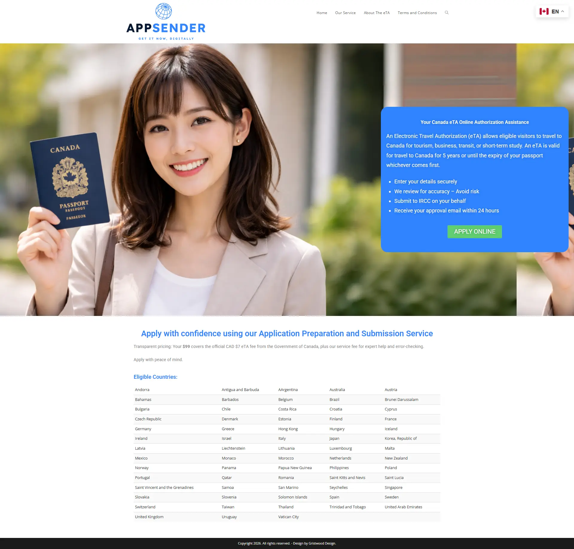
Task: Click the $99 price text
Action: coord(186,346)
